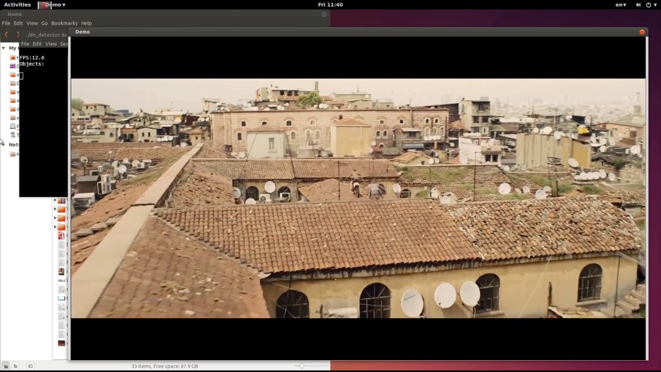The image size is (661, 372).
Task: Open the Activities overview
Action: pyautogui.click(x=18, y=5)
